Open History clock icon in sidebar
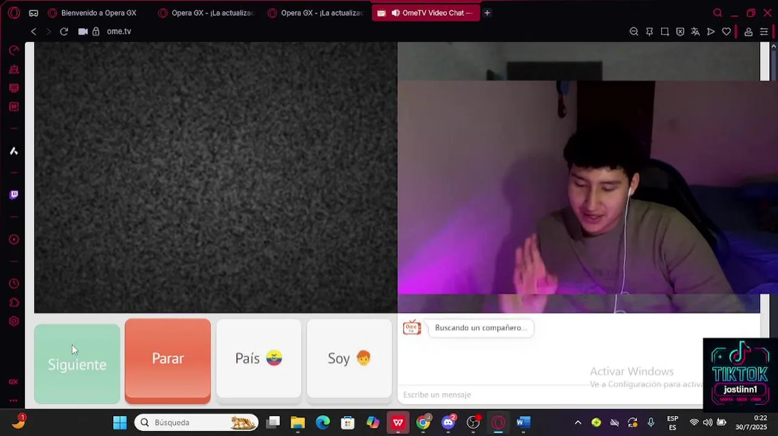Viewport: 778px width, 436px height. click(14, 283)
